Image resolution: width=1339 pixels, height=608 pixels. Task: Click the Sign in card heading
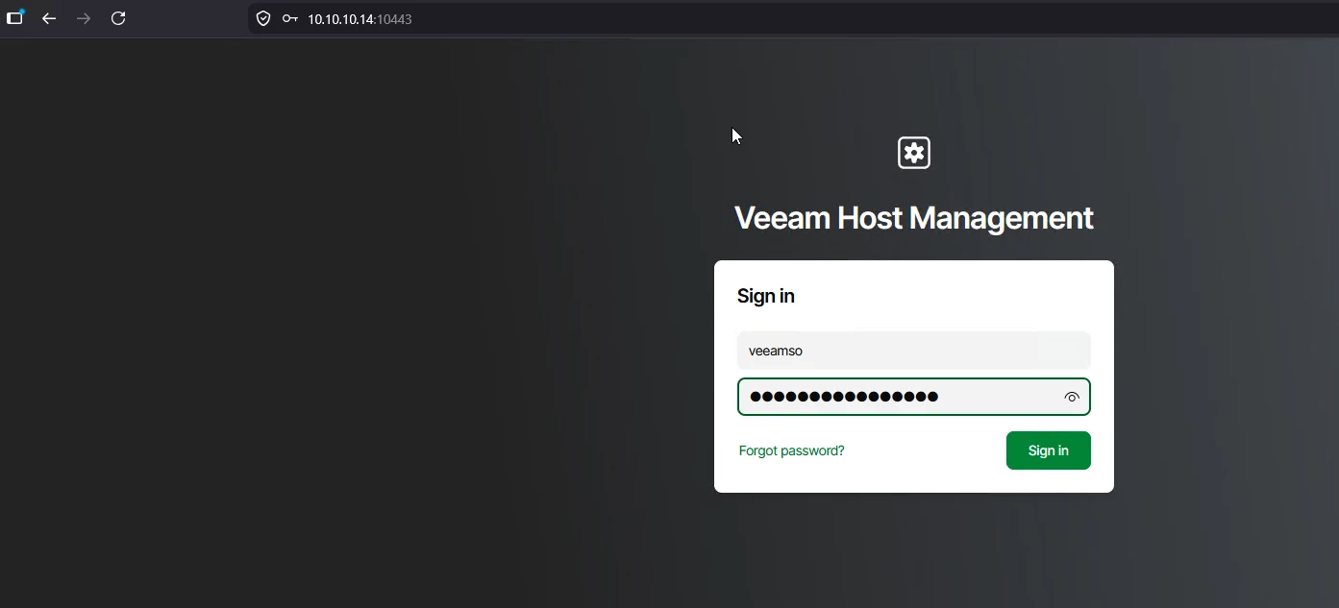[x=766, y=296]
